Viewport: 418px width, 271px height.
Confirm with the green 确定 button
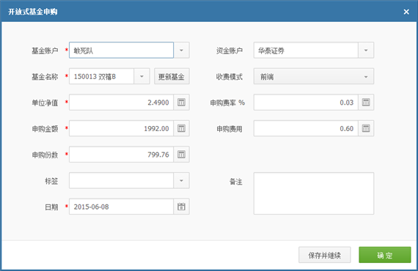[x=385, y=255]
